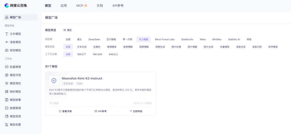Screen dimensions: 291x134
Task: Click the 阿里云百炼 logo icon
Action: click(7, 6)
